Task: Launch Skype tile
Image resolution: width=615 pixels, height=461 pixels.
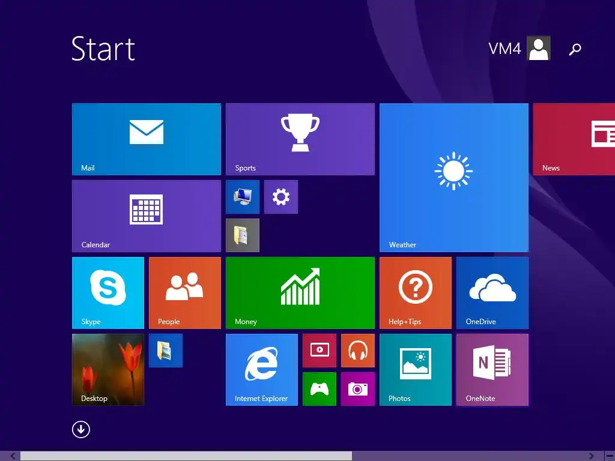Action: click(108, 293)
